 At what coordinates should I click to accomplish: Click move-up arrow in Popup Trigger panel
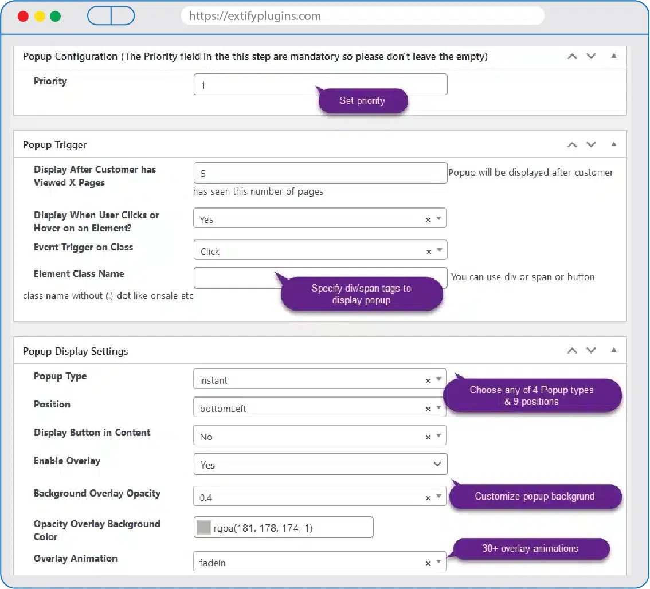point(571,144)
